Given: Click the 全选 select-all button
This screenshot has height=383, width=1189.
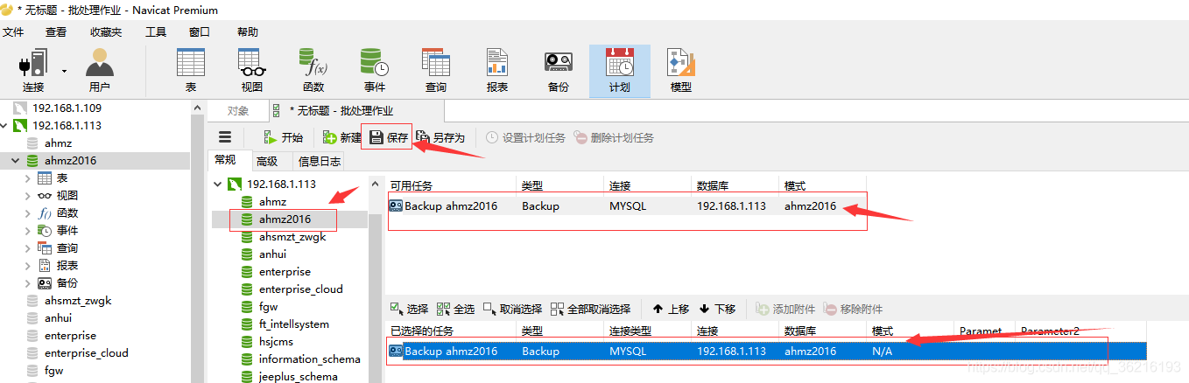Looking at the screenshot, I should click(x=454, y=309).
